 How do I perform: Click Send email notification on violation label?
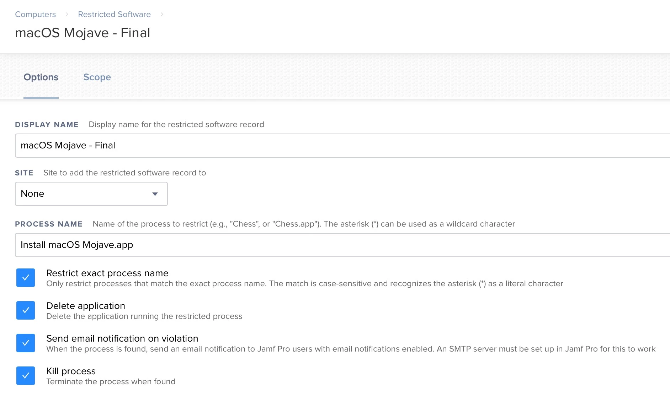coord(122,338)
